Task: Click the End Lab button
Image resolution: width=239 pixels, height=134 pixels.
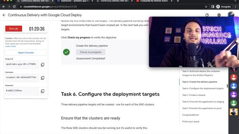Action: 13,29
